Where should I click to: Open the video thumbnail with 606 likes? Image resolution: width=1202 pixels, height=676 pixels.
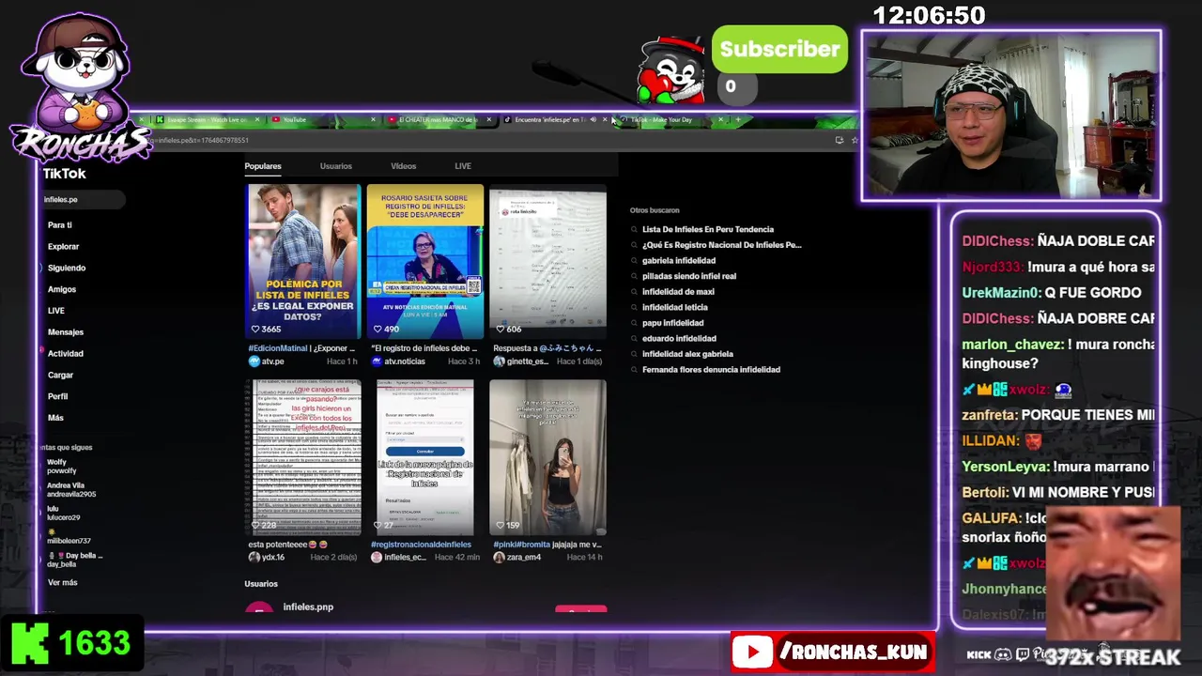547,261
